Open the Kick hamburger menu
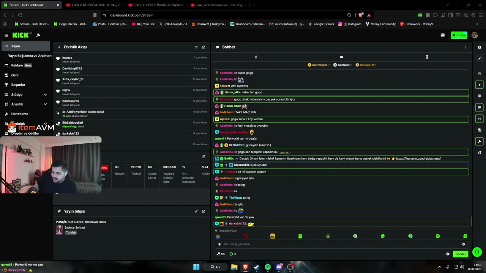486x273 pixels. 6,35
